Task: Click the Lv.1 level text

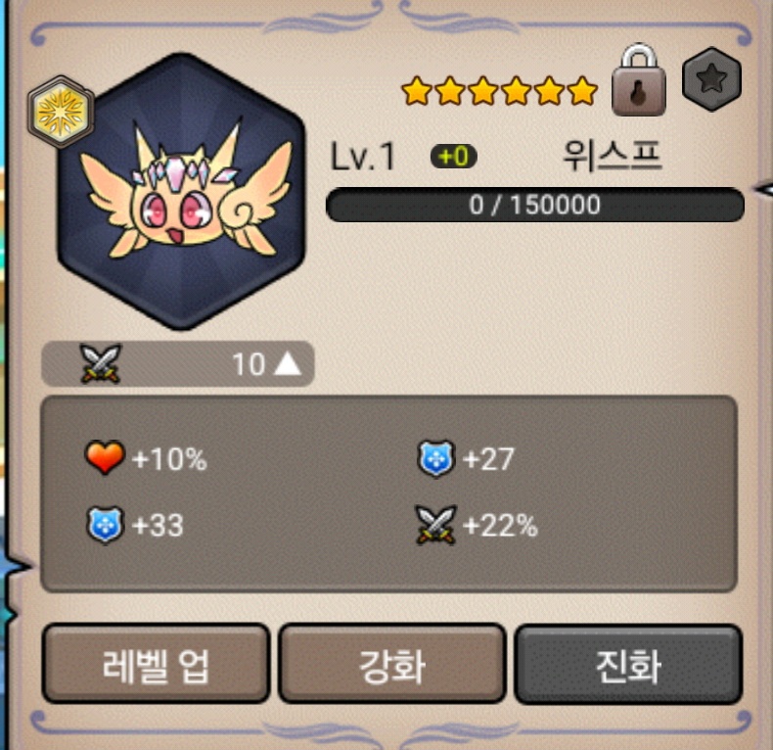Action: [363, 157]
